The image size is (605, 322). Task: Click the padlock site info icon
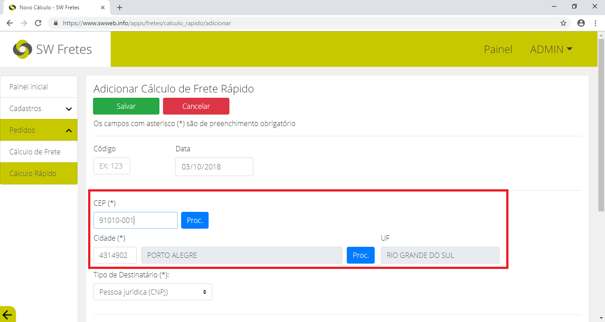(56, 23)
